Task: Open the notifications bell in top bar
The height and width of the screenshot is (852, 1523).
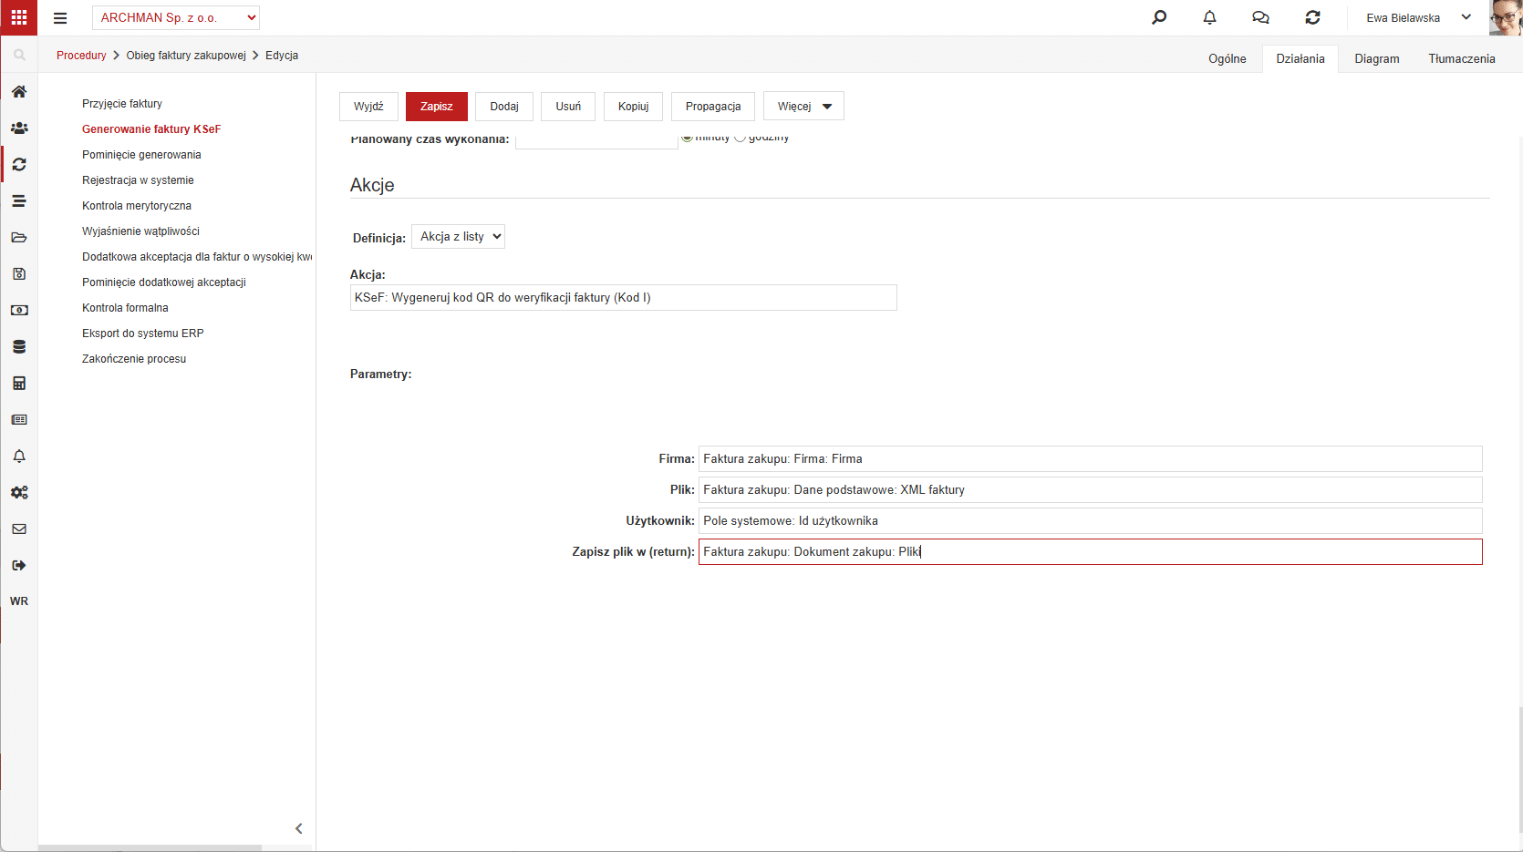Action: pos(1209,17)
